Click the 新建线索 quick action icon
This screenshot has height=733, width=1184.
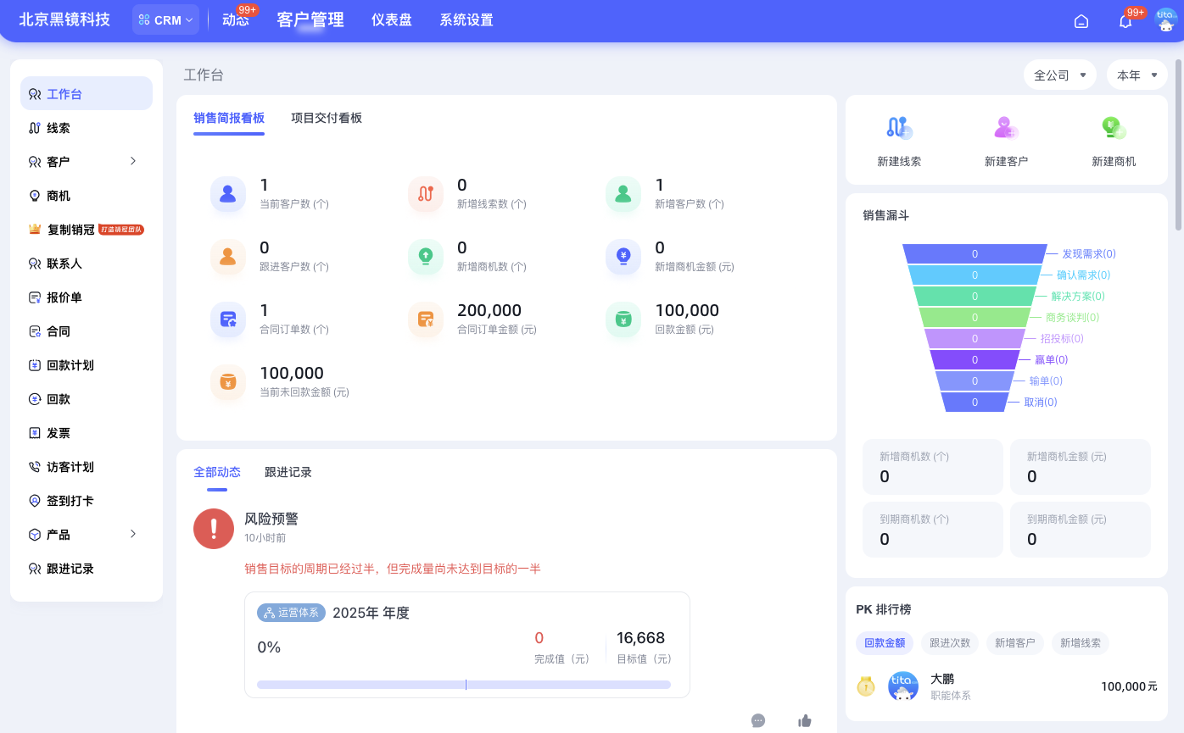pos(899,127)
